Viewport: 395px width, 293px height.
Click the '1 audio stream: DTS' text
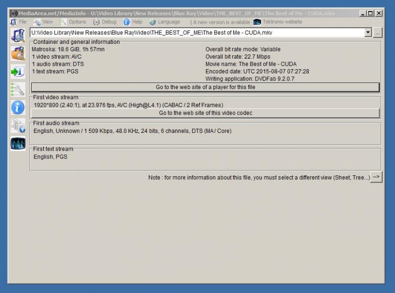click(x=58, y=64)
